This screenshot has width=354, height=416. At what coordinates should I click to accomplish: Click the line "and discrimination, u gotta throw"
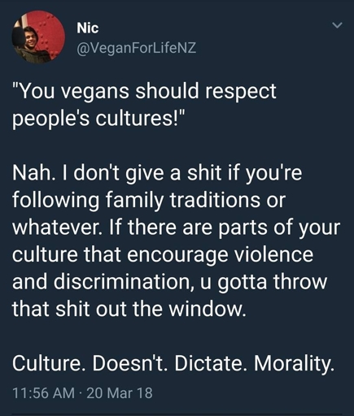pos(170,281)
